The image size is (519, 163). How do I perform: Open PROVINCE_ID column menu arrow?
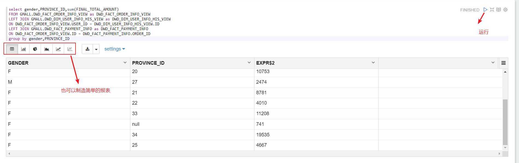pos(249,63)
